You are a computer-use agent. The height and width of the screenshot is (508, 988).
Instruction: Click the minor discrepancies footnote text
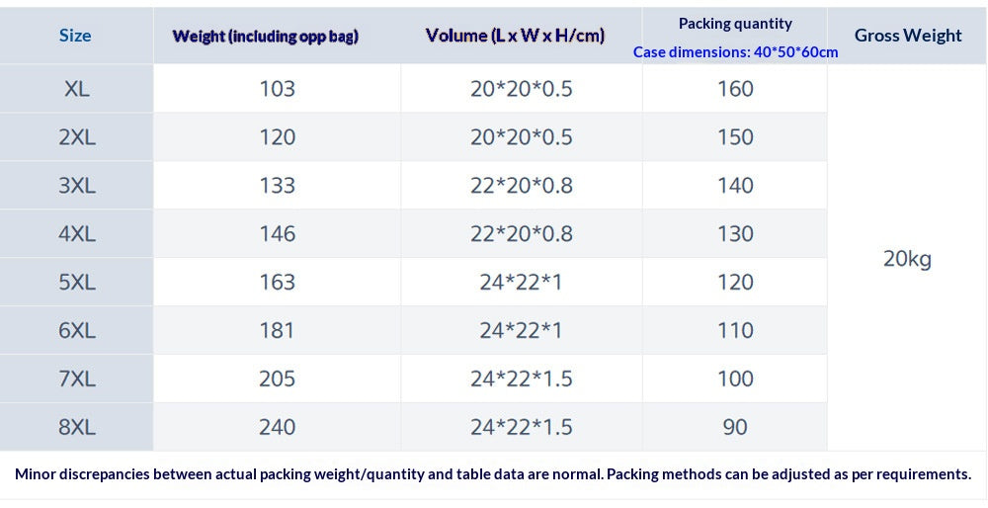[493, 474]
